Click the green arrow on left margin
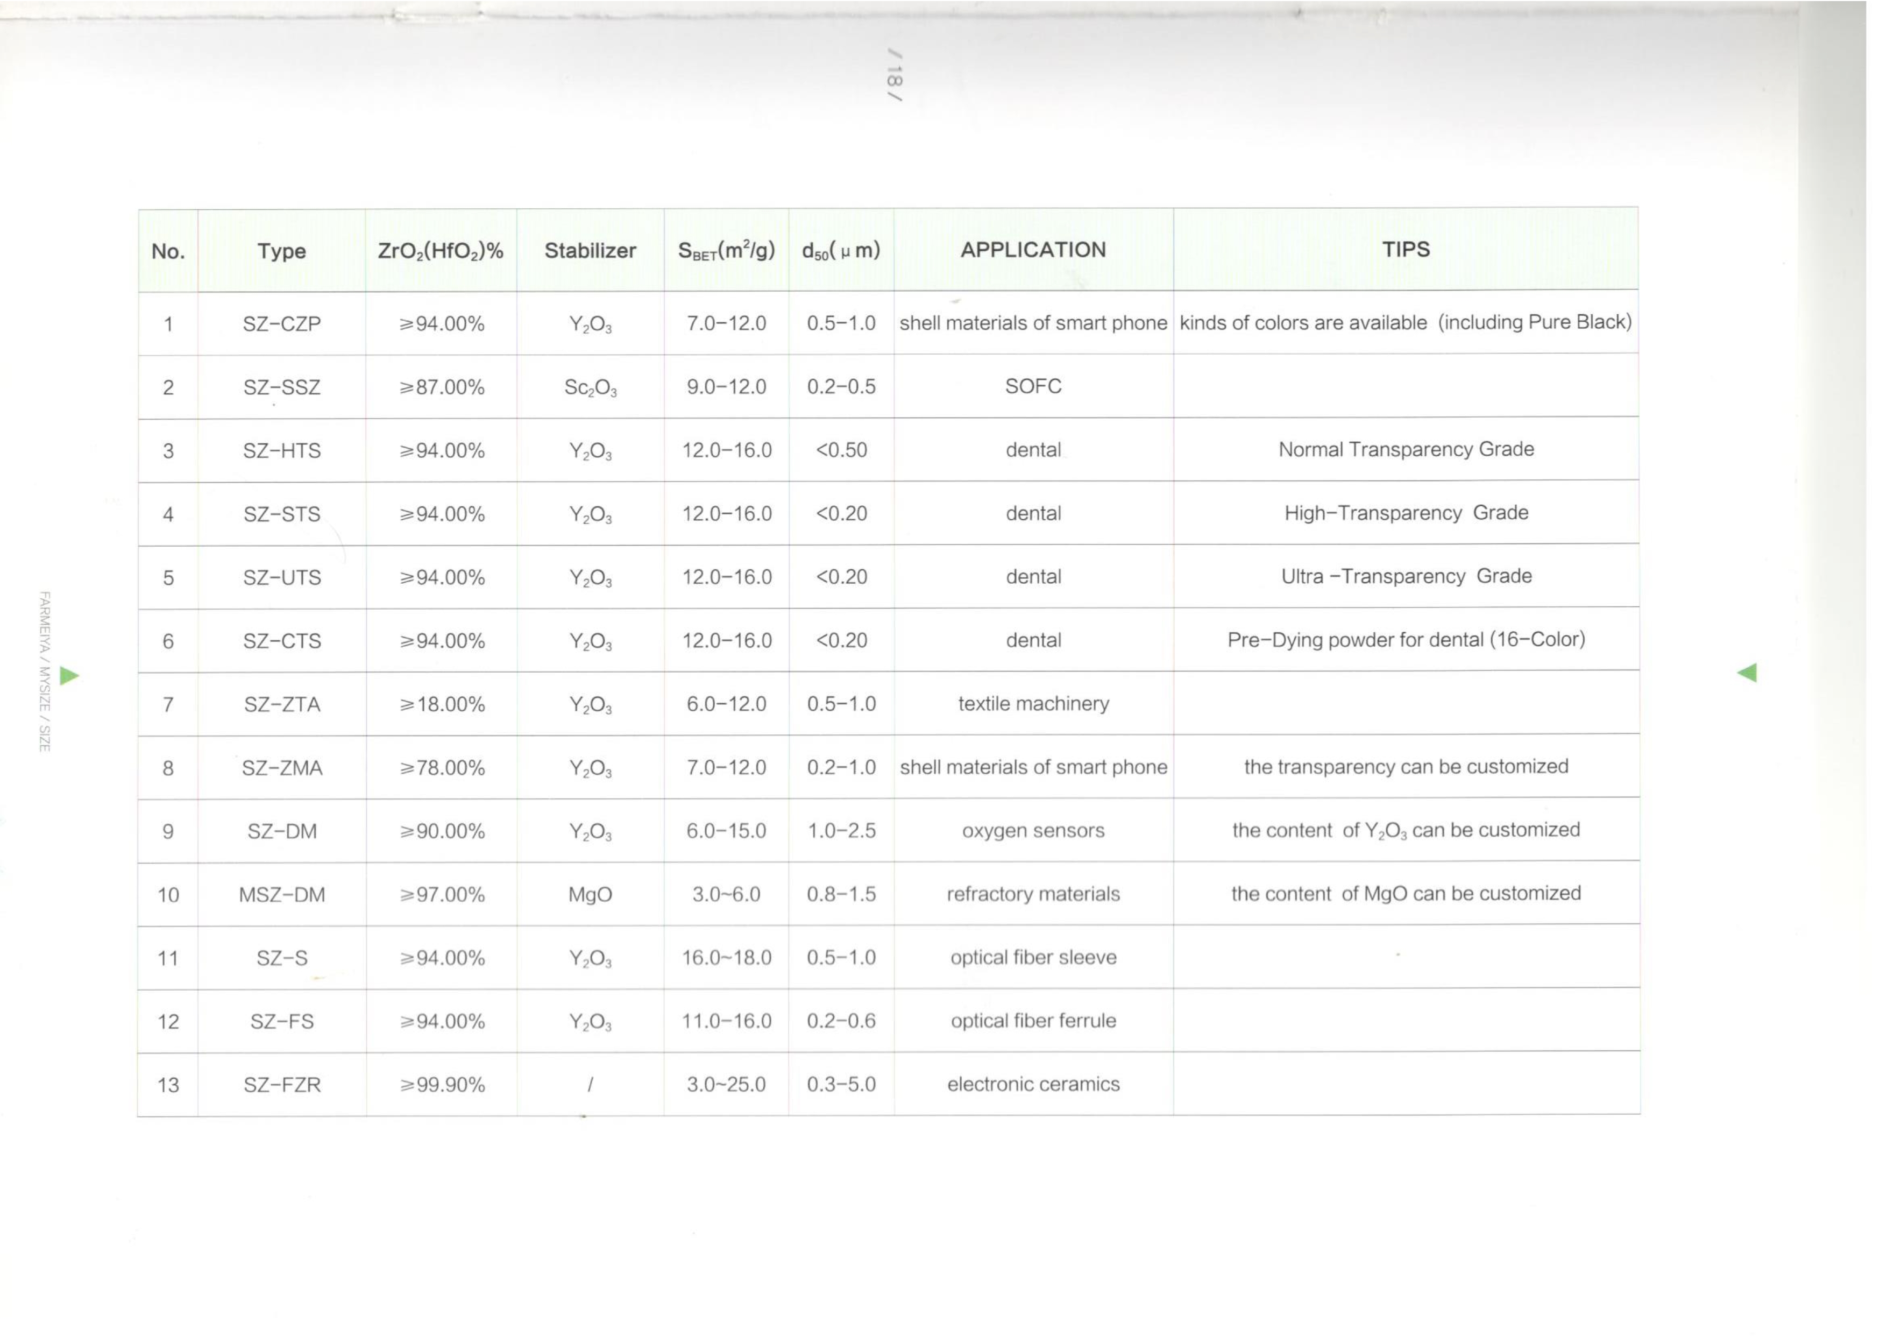Screen dimensions: 1887x1336 pos(70,676)
